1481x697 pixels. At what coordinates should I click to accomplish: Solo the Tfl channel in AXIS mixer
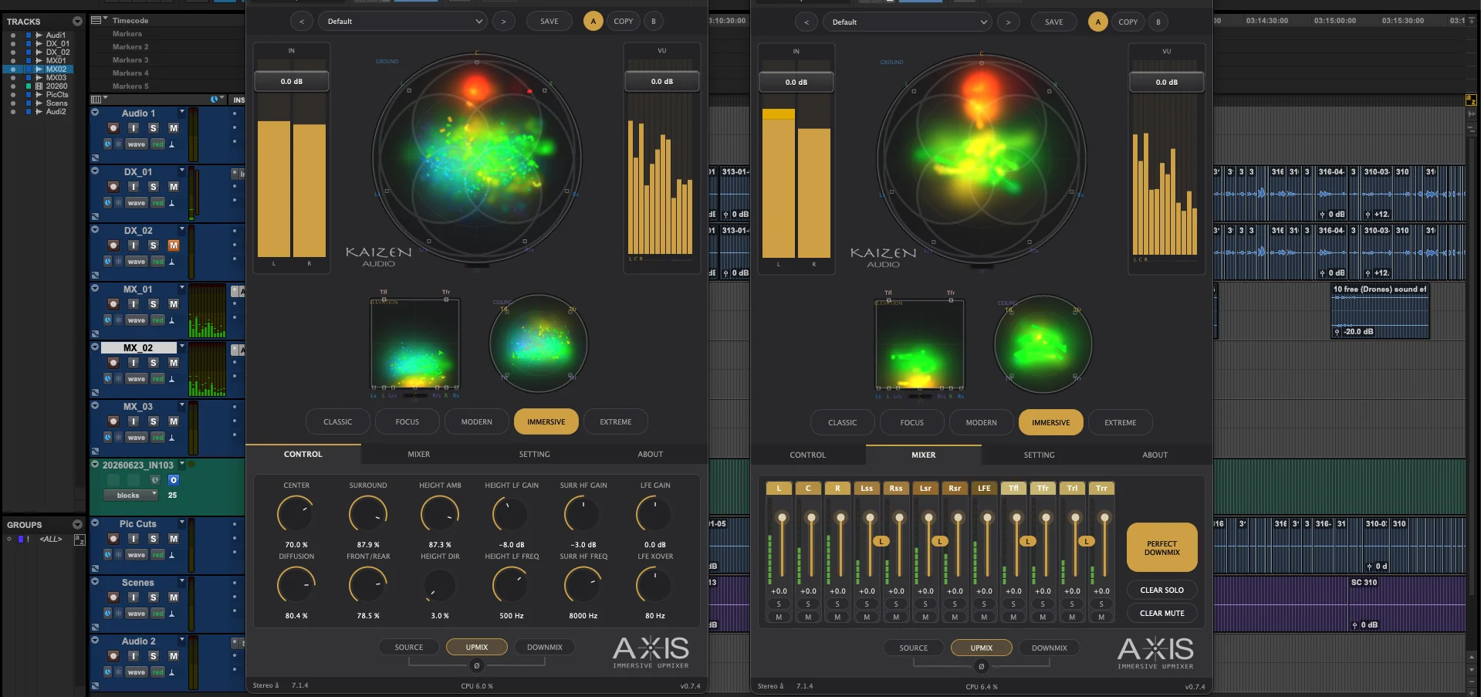tap(1013, 604)
